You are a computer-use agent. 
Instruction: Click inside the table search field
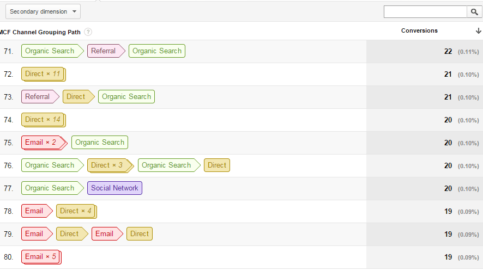(425, 12)
